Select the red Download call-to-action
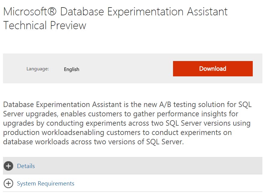This screenshot has height=193, width=266. 213,69
